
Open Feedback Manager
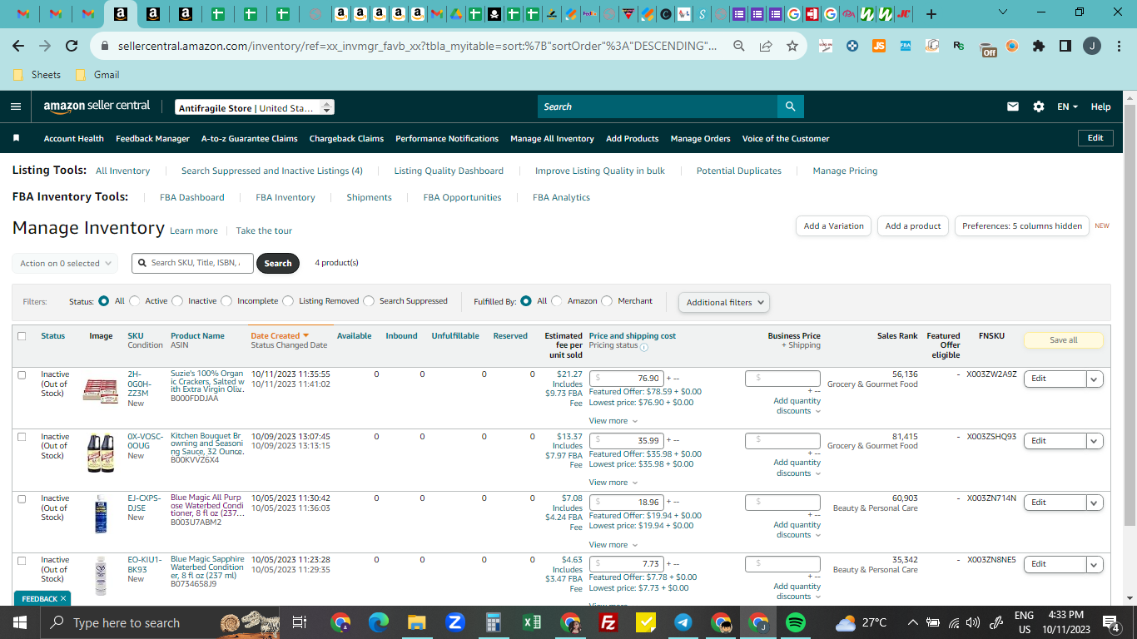(x=152, y=139)
